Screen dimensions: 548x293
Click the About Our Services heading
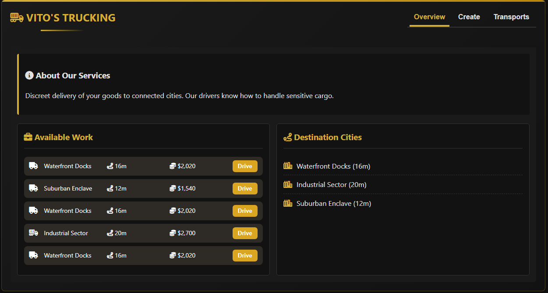point(73,76)
